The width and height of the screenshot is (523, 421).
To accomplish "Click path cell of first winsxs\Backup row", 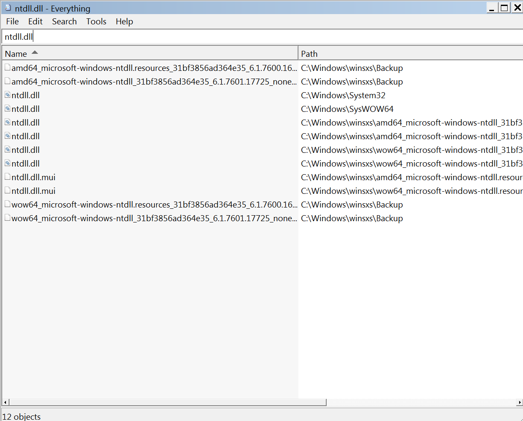I will pos(352,68).
